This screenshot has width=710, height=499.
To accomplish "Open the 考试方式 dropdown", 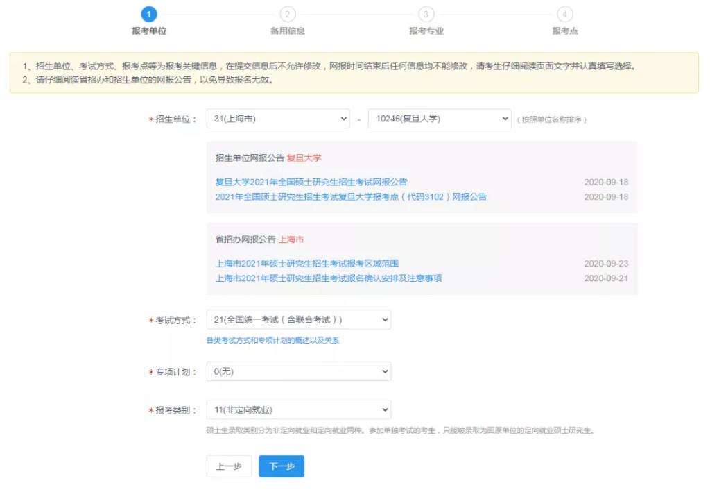I will tap(298, 319).
